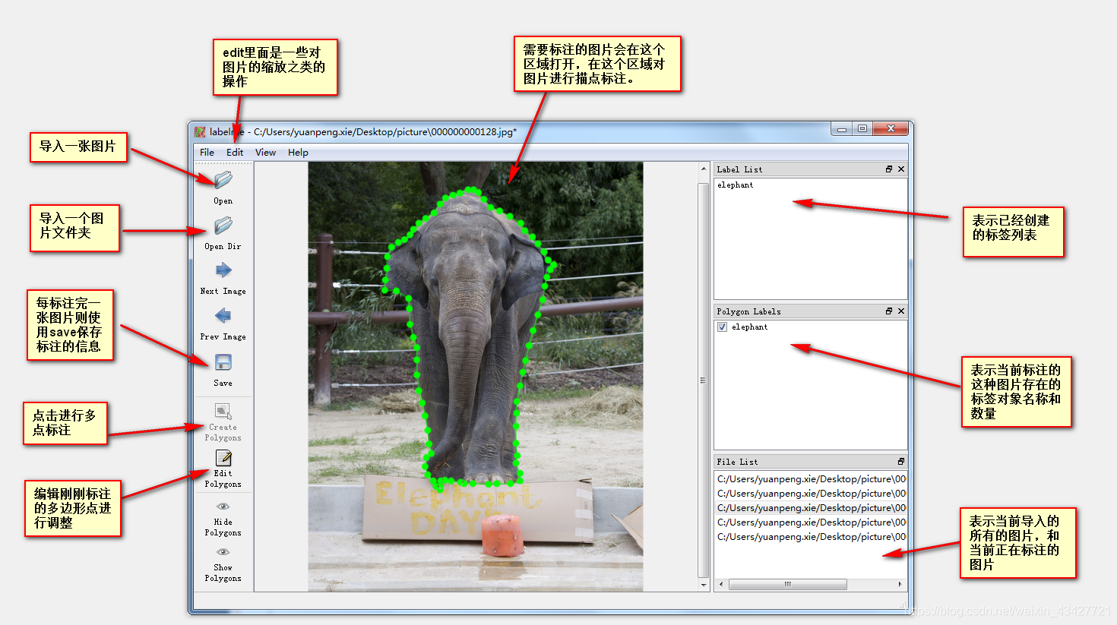Open the Help menu
This screenshot has width=1117, height=625.
[298, 153]
